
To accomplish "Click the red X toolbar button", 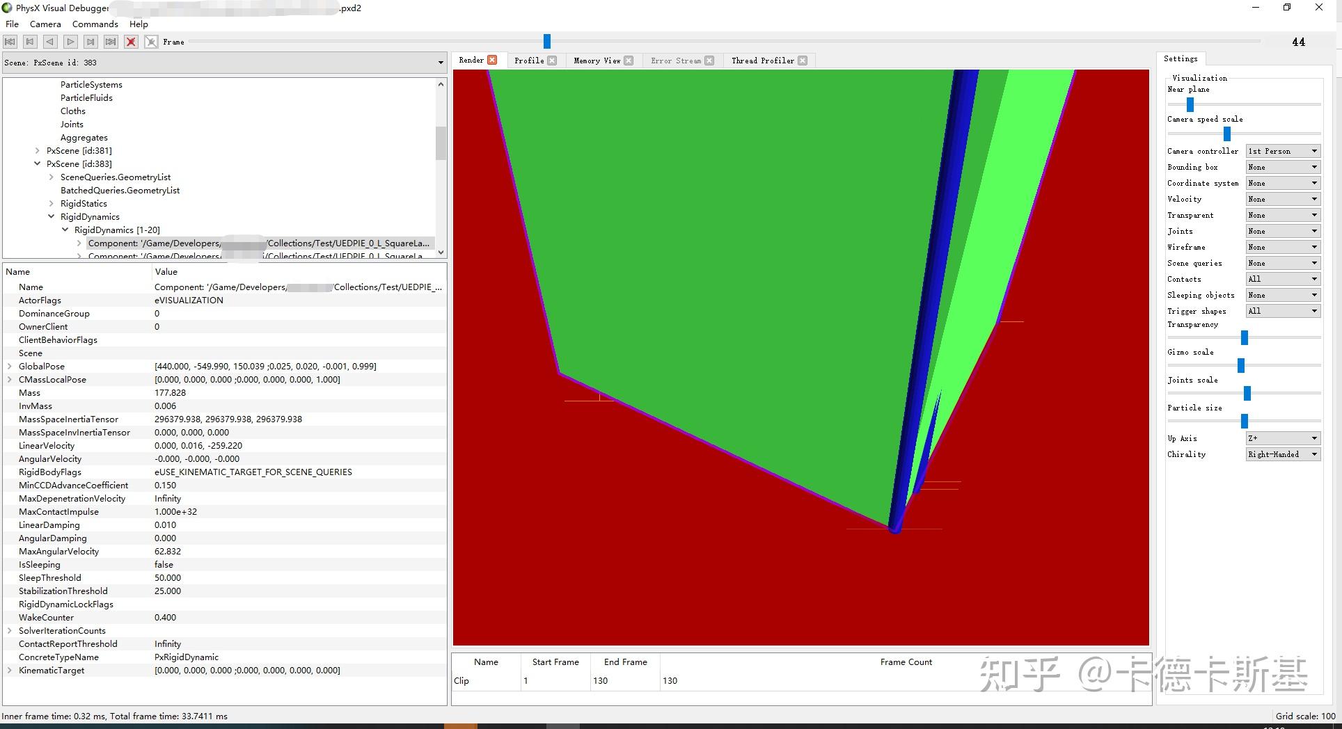I will [x=131, y=42].
